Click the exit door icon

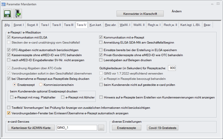pyautogui.click(x=17, y=14)
